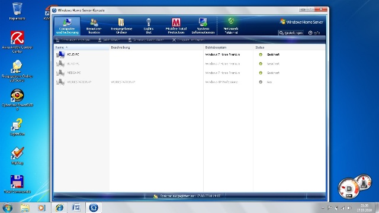Click the Windows Home Server logo
This screenshot has height=213, width=379.
click(x=301, y=22)
